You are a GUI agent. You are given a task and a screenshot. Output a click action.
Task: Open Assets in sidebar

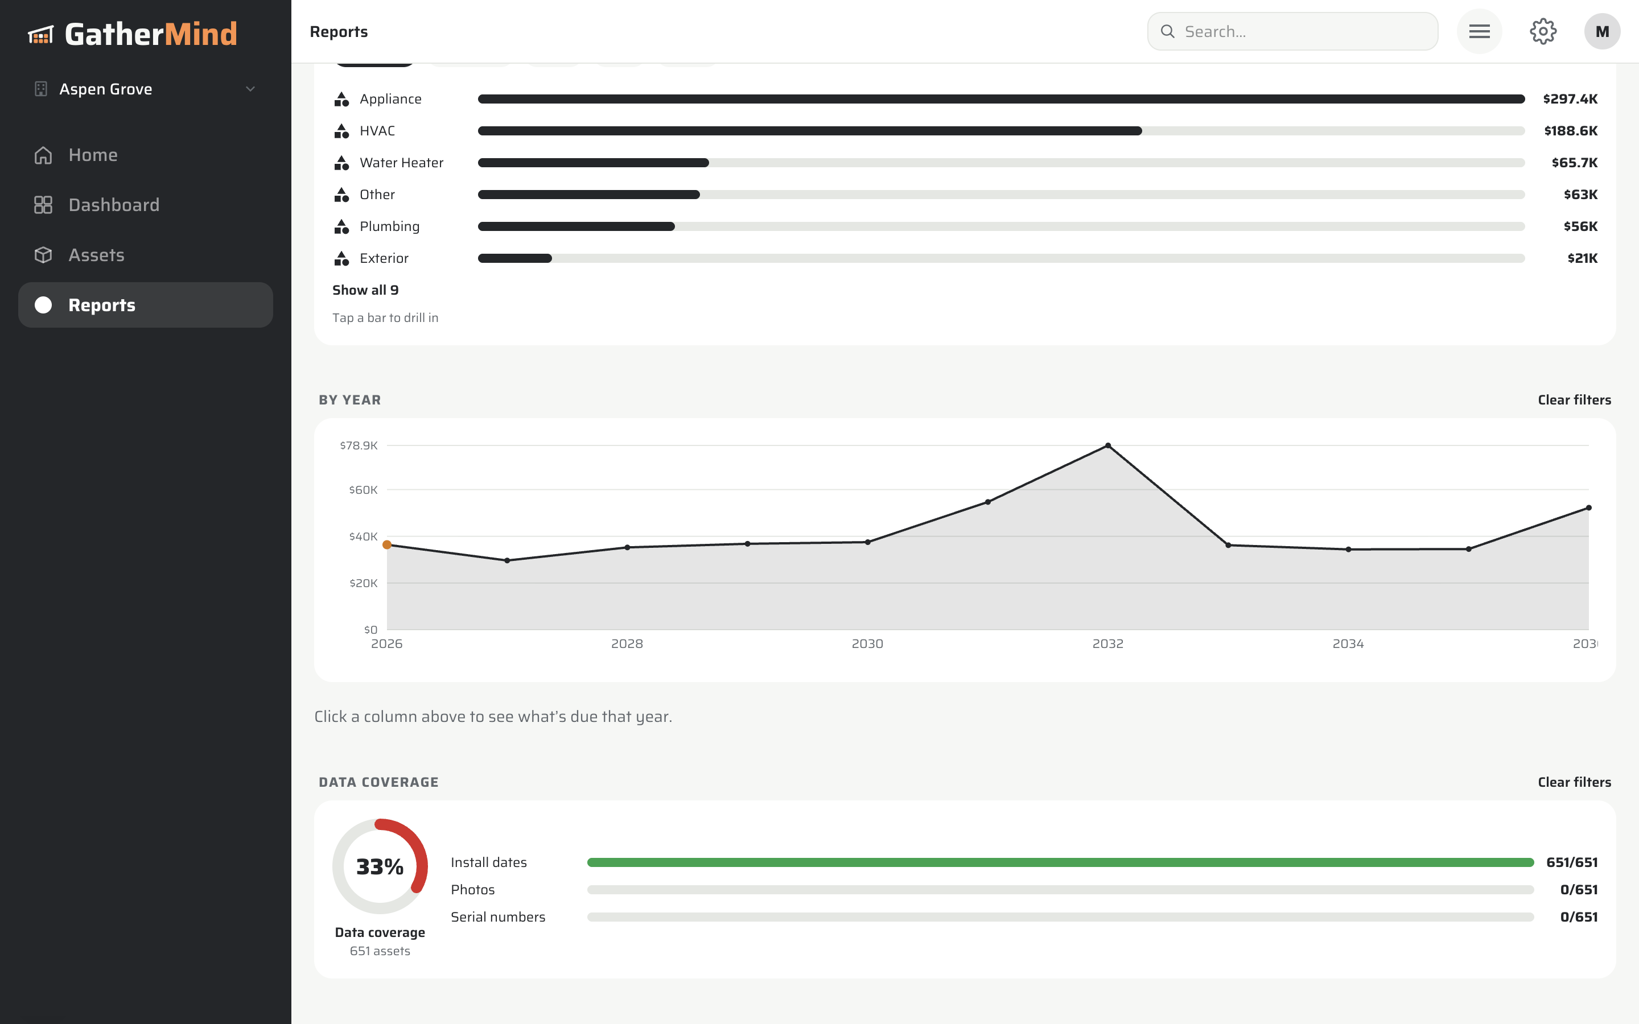pyautogui.click(x=146, y=255)
